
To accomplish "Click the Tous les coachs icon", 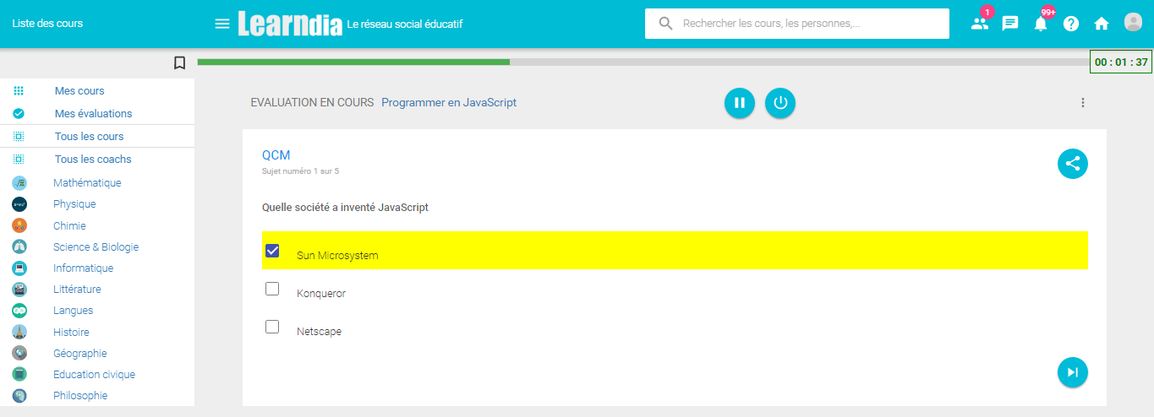I will [19, 159].
